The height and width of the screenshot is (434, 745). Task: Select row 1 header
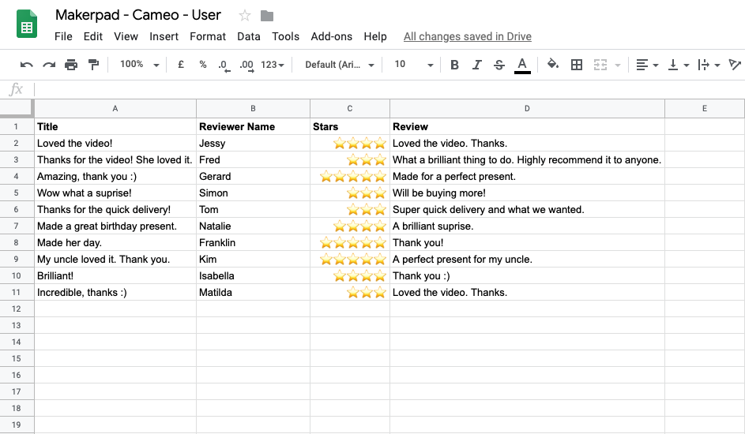(x=16, y=126)
